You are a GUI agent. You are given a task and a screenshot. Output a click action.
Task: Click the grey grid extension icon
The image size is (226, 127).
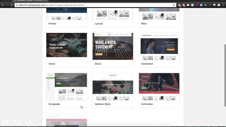coord(192,5)
